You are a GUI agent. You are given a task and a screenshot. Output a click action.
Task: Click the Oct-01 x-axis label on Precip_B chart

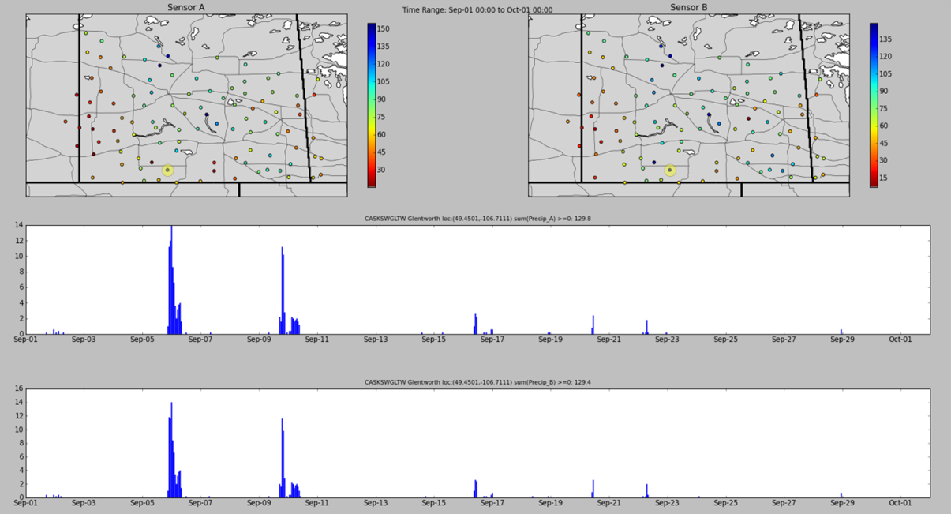pos(900,503)
